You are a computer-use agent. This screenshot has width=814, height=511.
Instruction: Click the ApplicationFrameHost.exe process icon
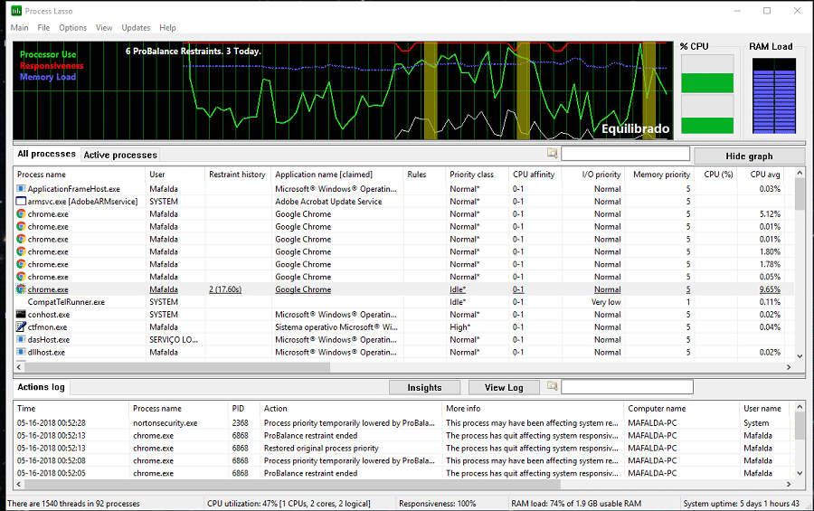click(x=21, y=188)
